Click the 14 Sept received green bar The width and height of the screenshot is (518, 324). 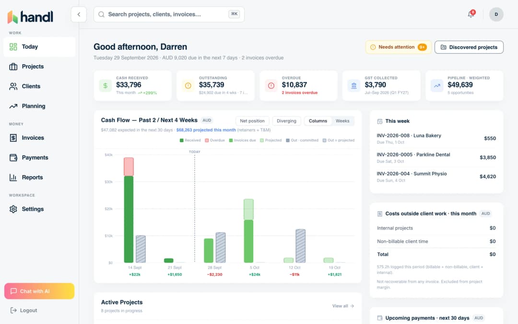pyautogui.click(x=129, y=219)
